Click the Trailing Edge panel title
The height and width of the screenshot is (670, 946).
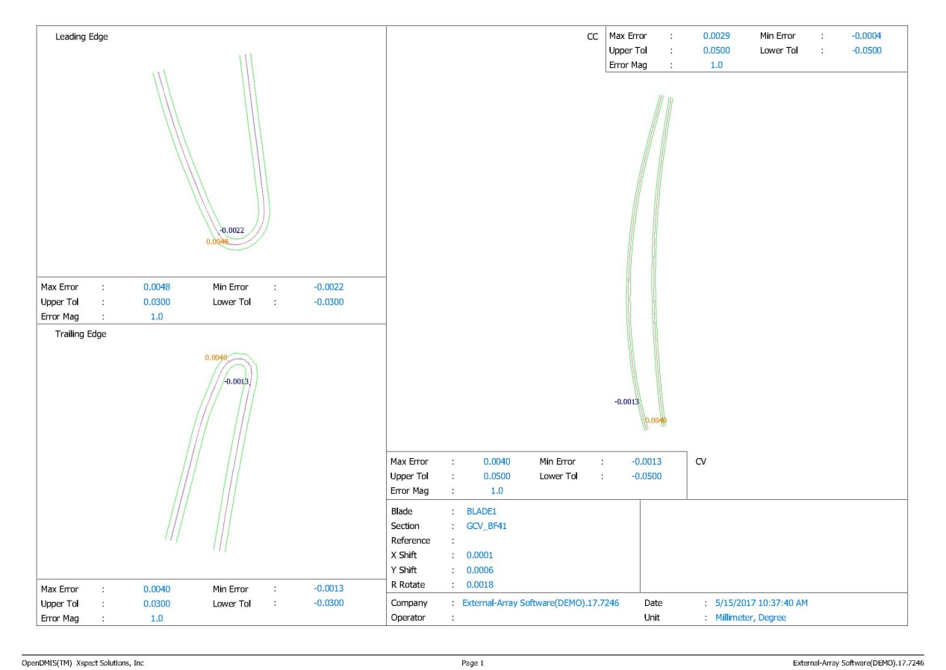pos(81,334)
